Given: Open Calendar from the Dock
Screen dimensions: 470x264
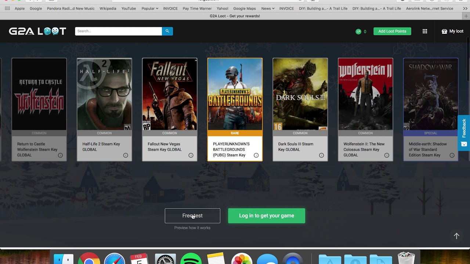Looking at the screenshot, I should 140,258.
